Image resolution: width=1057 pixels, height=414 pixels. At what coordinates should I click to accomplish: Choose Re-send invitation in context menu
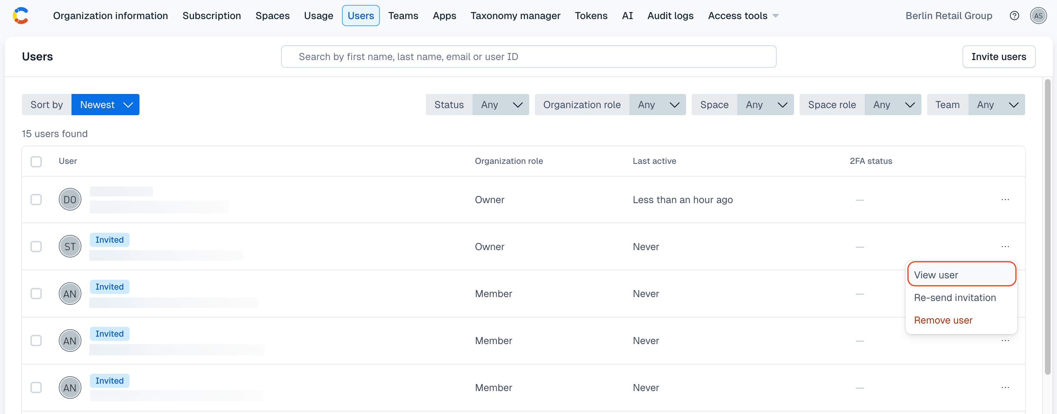[961, 297]
